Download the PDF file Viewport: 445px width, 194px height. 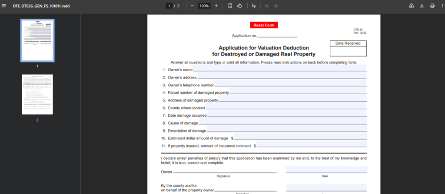tap(422, 6)
